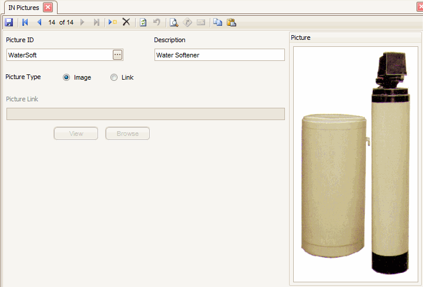Click the View button
Viewport: 423px width, 287px height.
coord(76,134)
